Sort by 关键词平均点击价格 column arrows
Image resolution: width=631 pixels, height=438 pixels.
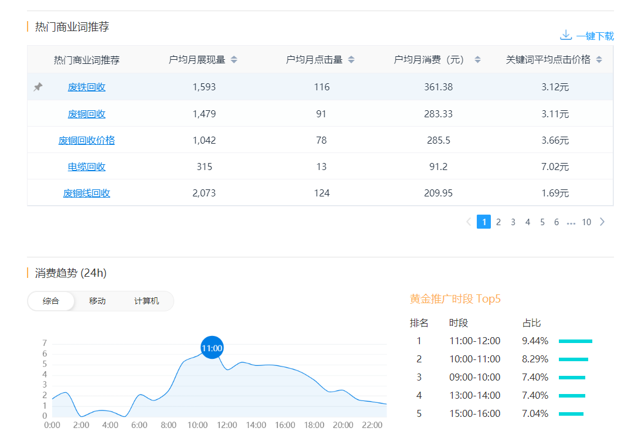(x=599, y=60)
